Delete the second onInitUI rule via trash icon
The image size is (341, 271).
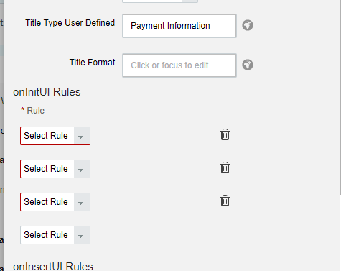pyautogui.click(x=225, y=167)
